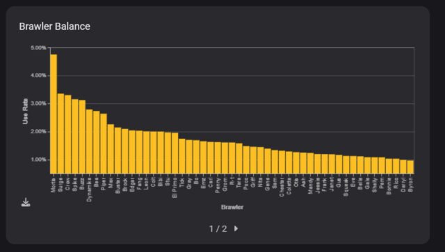
Task: Click the Squeak bar
Action: (x=346, y=165)
